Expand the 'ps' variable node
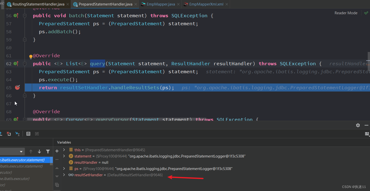 [64, 169]
